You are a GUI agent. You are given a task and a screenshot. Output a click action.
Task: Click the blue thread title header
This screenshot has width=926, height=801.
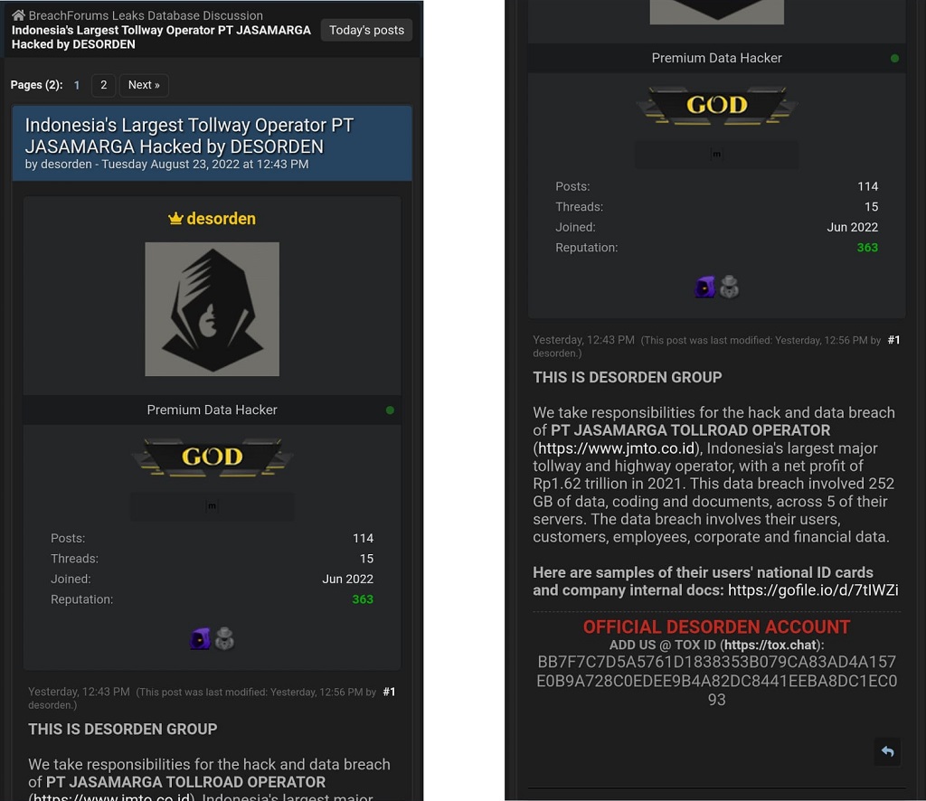212,144
